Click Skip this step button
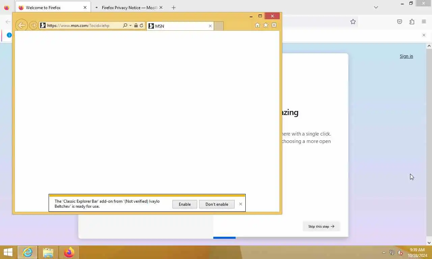The image size is (432, 259). point(321,226)
